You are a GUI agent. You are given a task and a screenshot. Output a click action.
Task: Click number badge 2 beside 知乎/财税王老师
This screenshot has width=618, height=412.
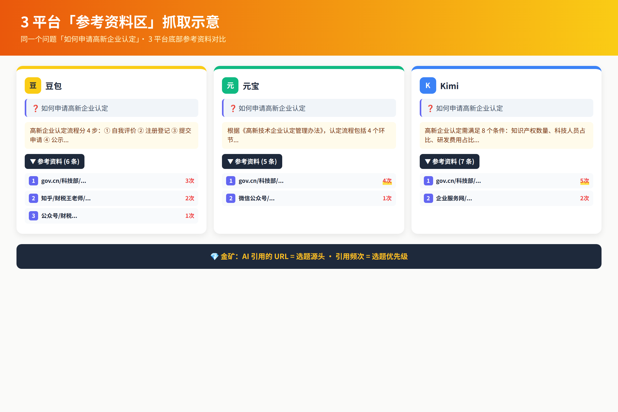pyautogui.click(x=33, y=198)
